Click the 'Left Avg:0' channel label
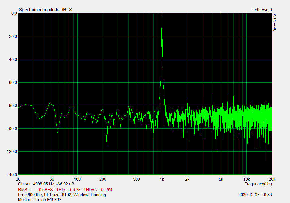The image size is (290, 203). (262, 10)
